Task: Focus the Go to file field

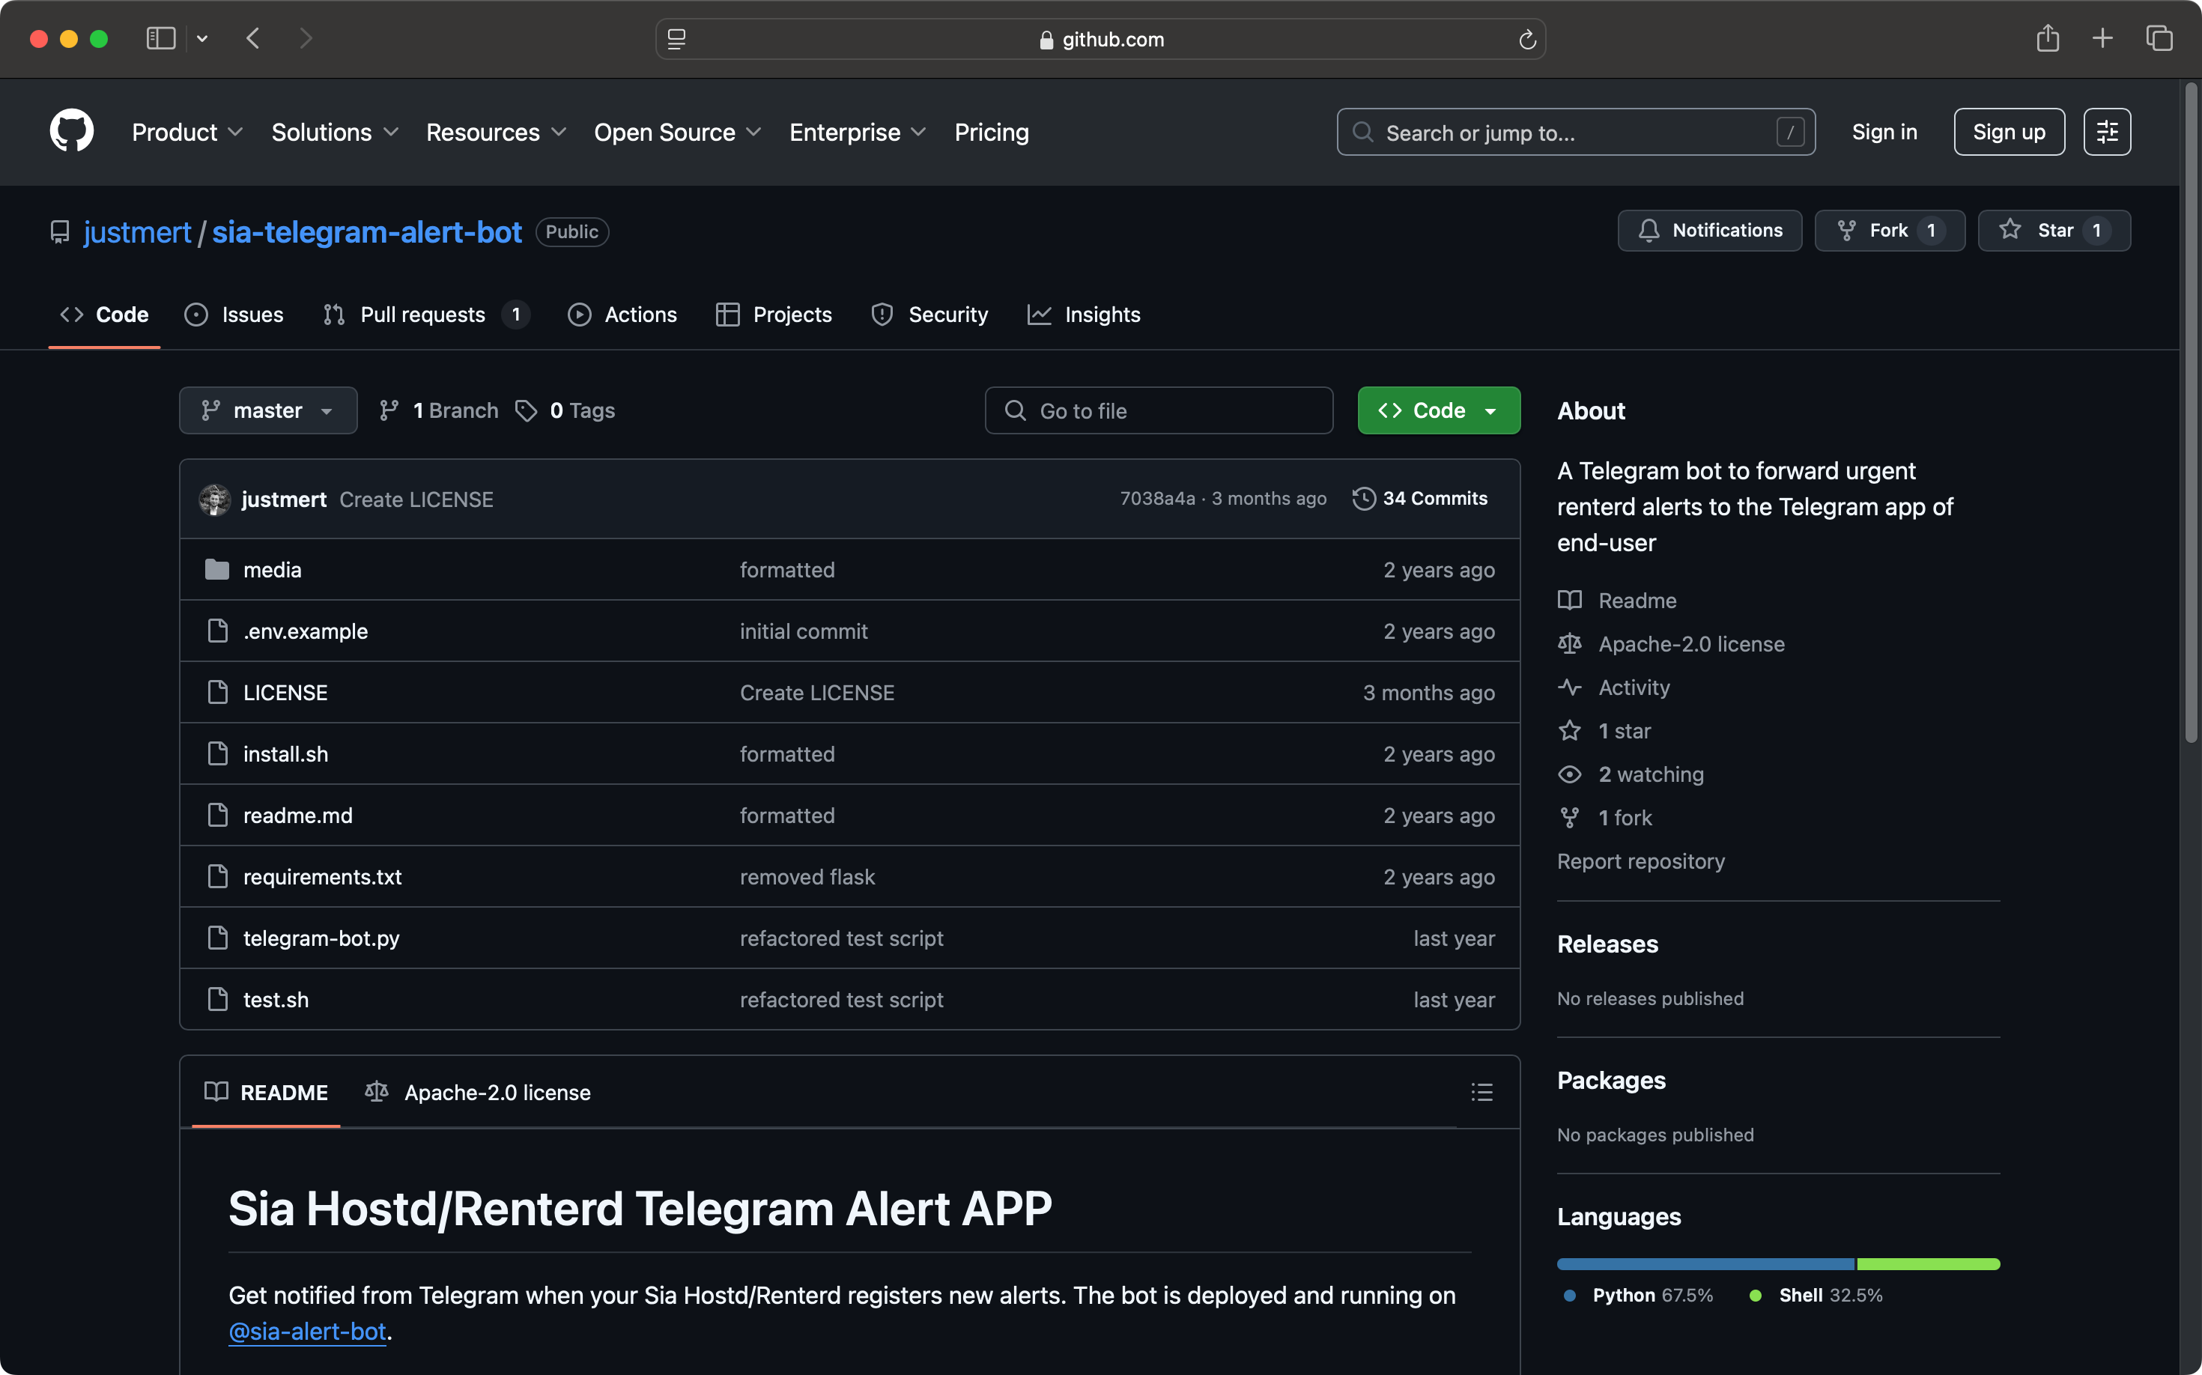Action: [1159, 410]
